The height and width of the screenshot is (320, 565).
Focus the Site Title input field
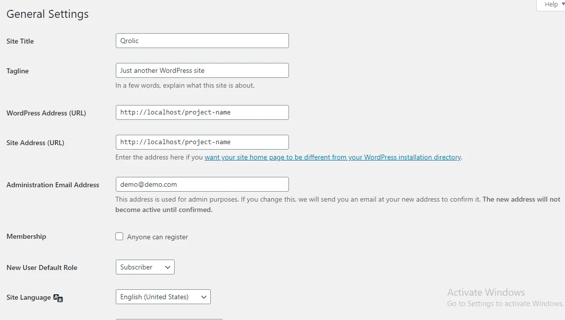pyautogui.click(x=202, y=41)
